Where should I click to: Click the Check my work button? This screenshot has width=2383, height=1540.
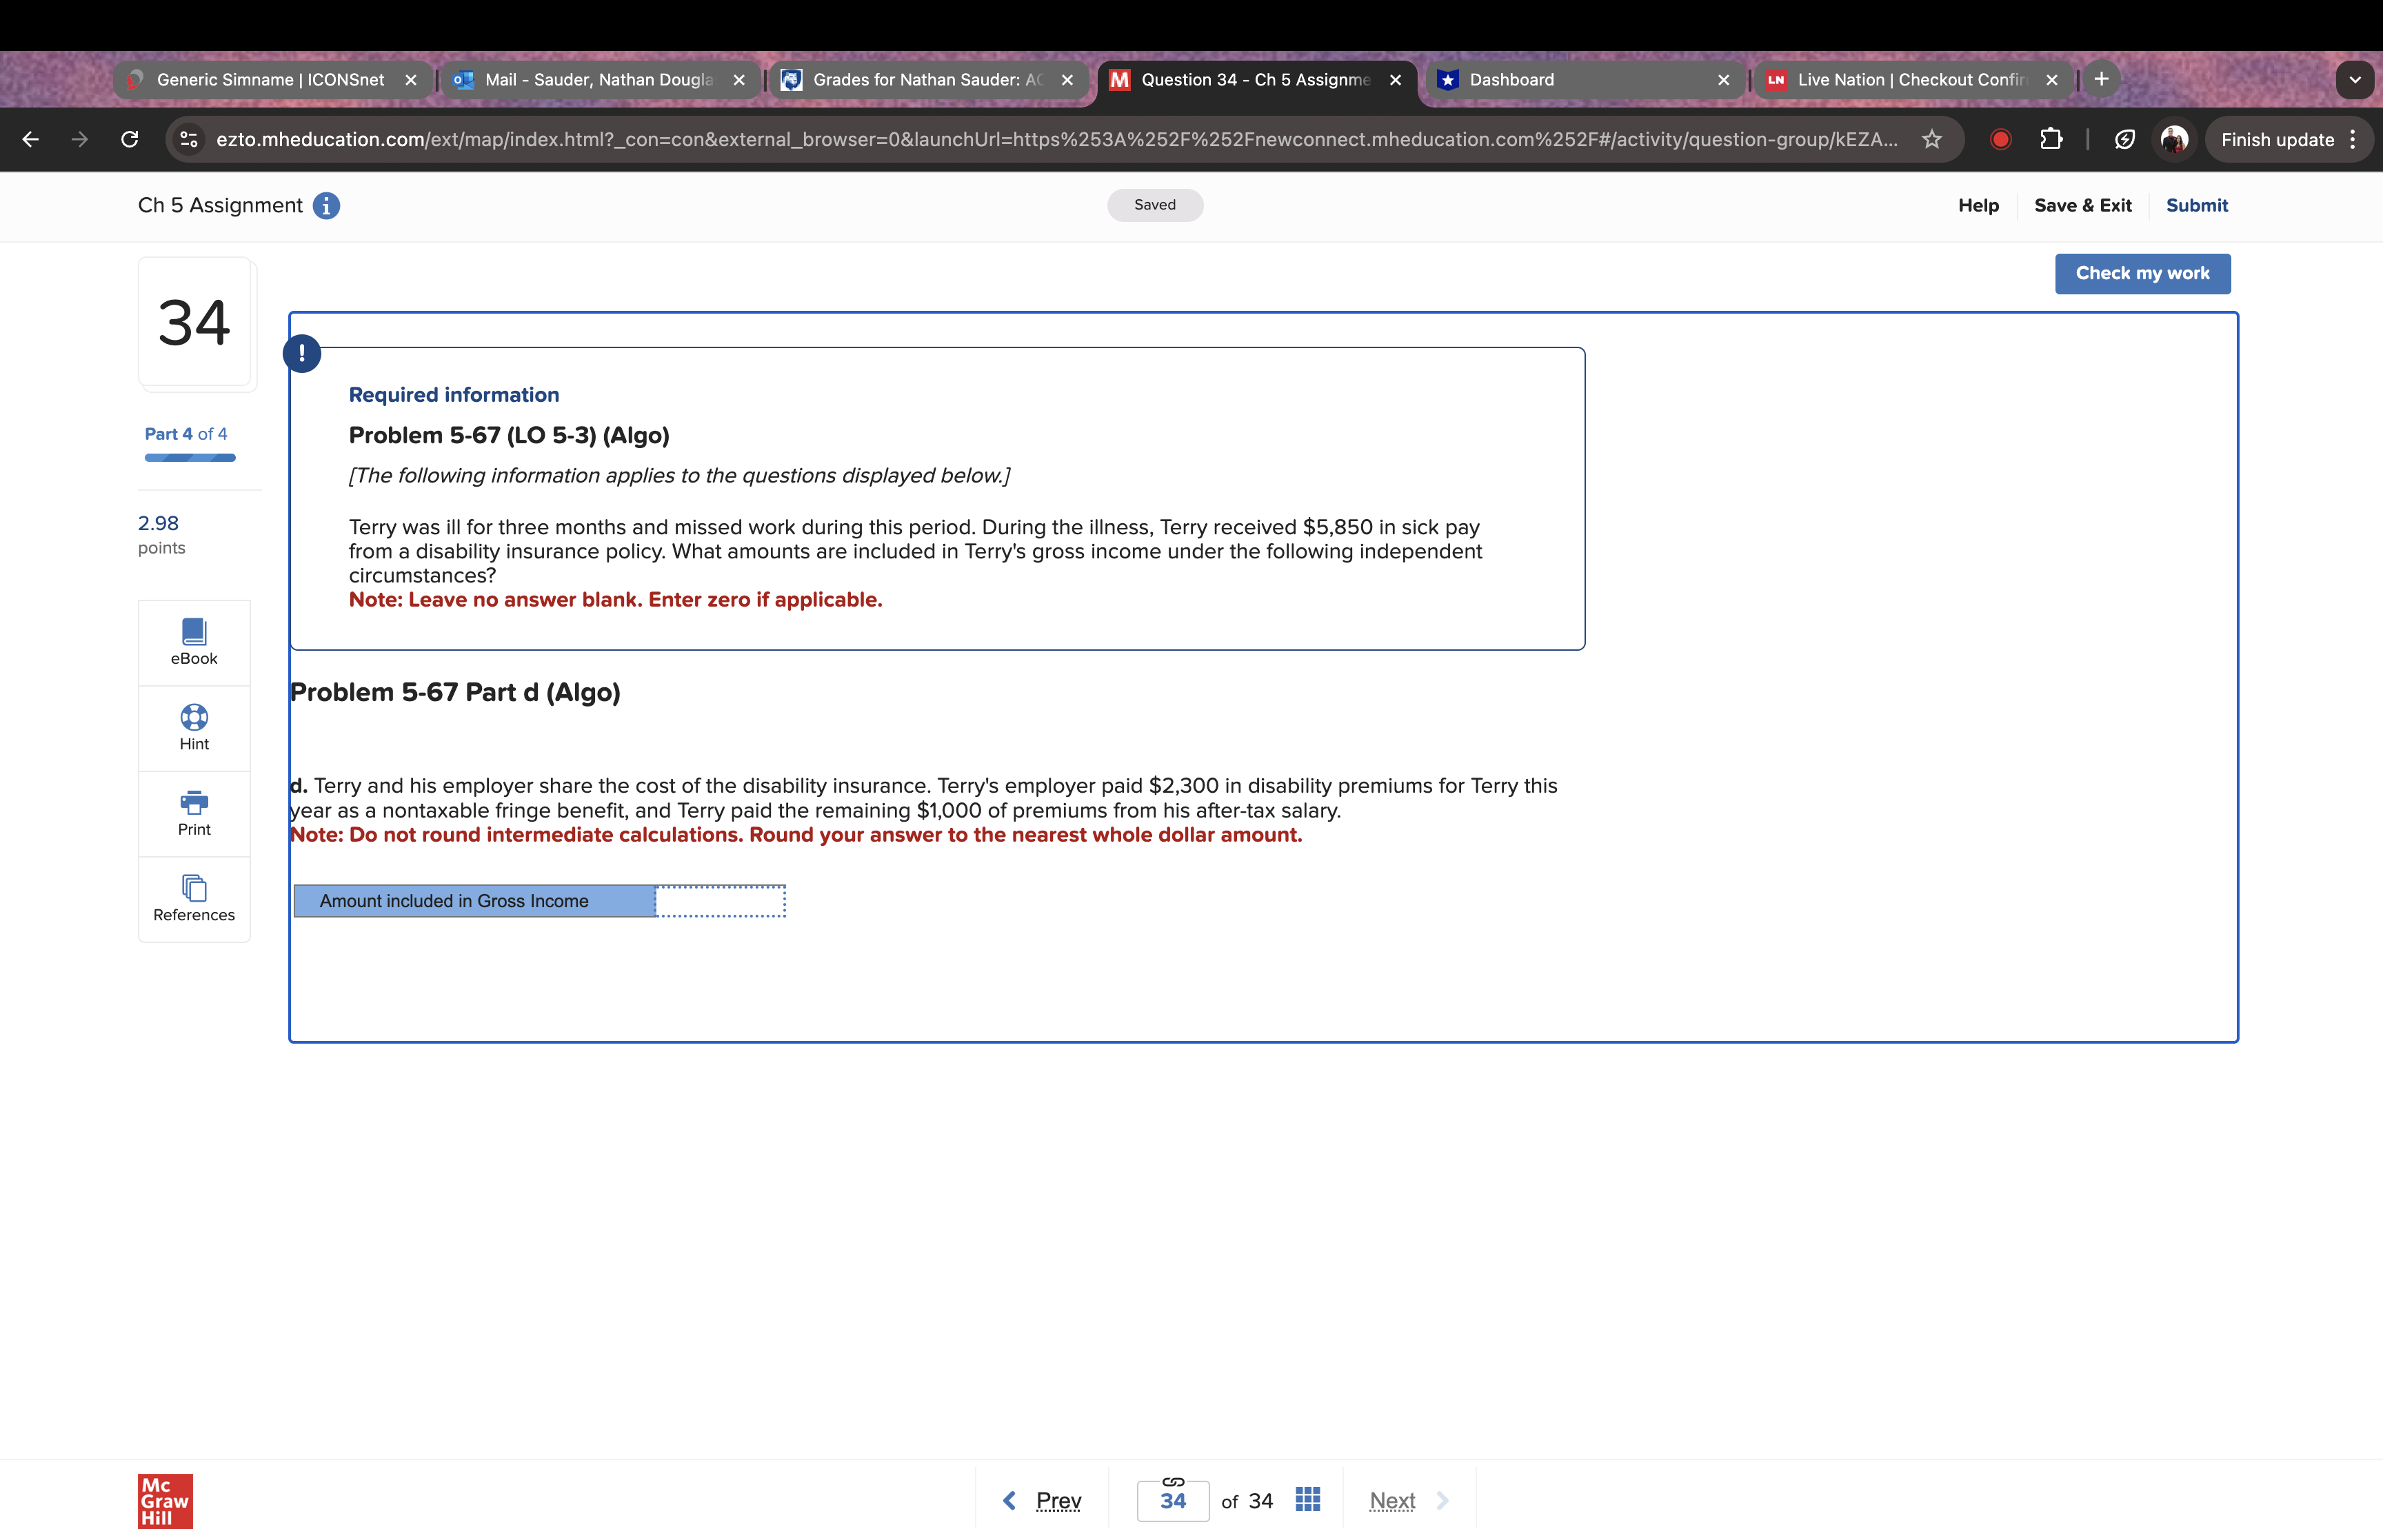tap(2142, 273)
